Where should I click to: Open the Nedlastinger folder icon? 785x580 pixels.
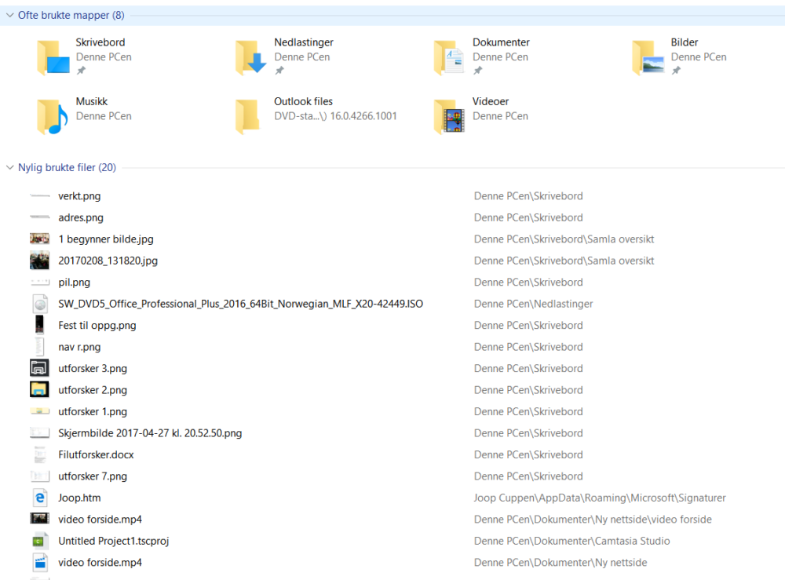(x=251, y=57)
